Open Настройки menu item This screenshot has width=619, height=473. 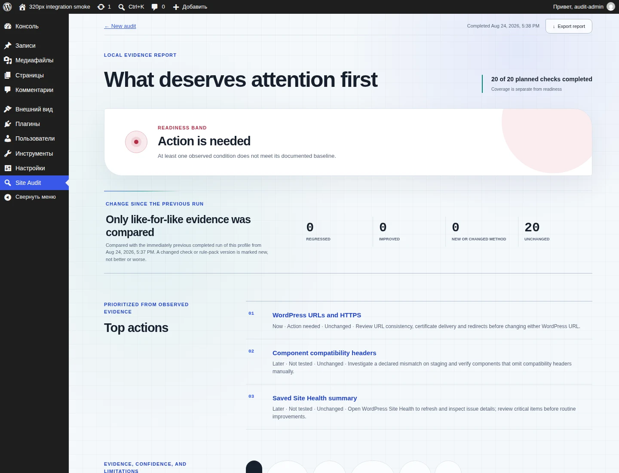tap(34, 168)
